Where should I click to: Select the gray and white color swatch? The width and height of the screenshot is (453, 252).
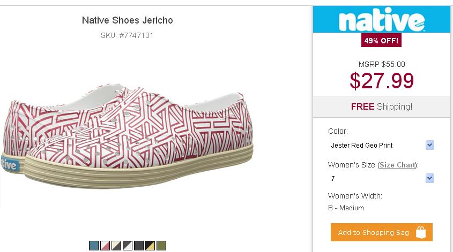[x=128, y=246]
